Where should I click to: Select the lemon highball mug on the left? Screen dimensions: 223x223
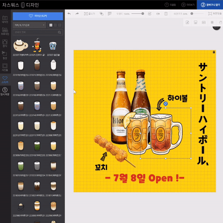coord(136,134)
